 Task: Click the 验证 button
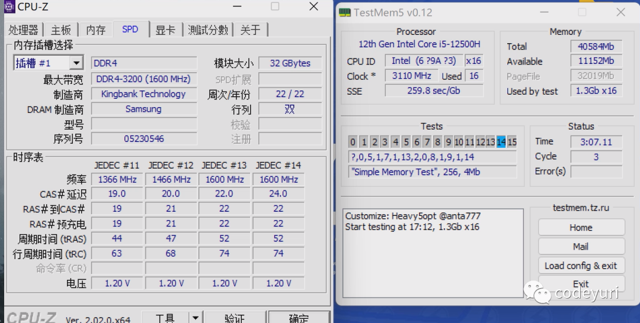point(235,318)
